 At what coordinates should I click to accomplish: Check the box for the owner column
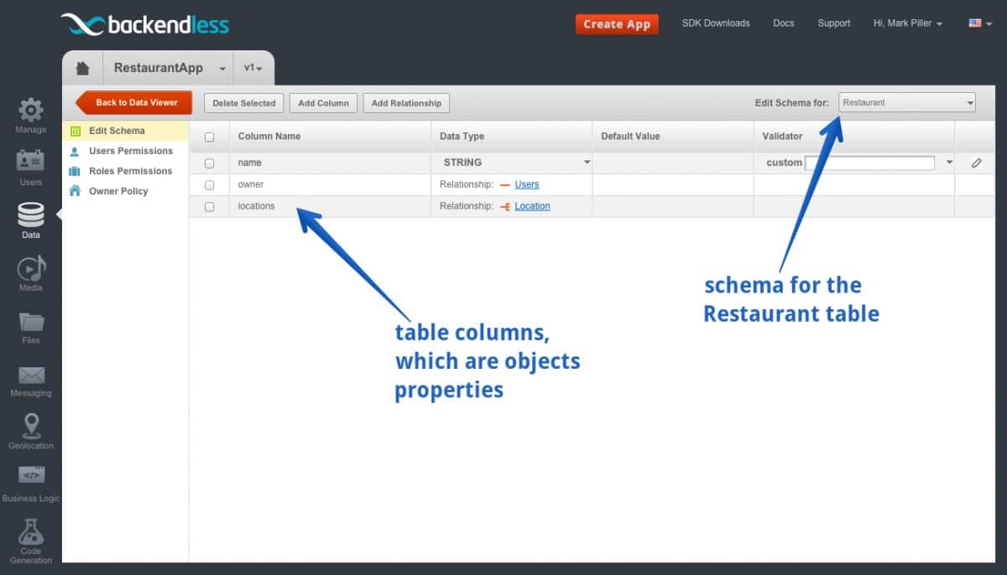(210, 184)
